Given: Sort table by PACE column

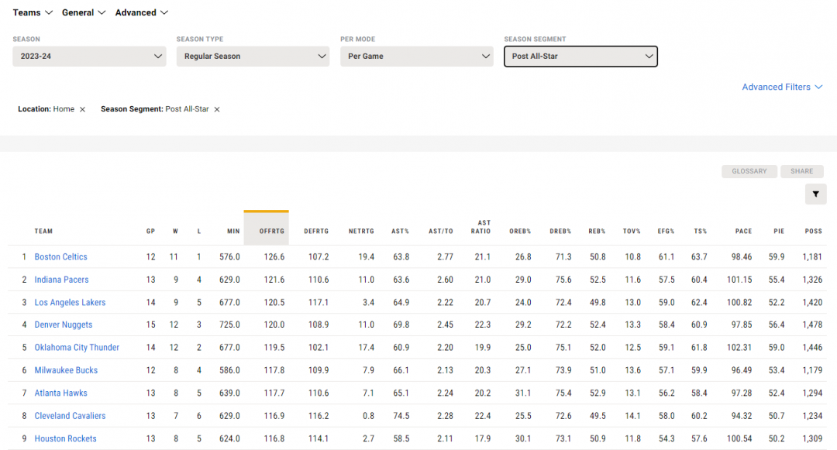Looking at the screenshot, I should click(x=743, y=232).
